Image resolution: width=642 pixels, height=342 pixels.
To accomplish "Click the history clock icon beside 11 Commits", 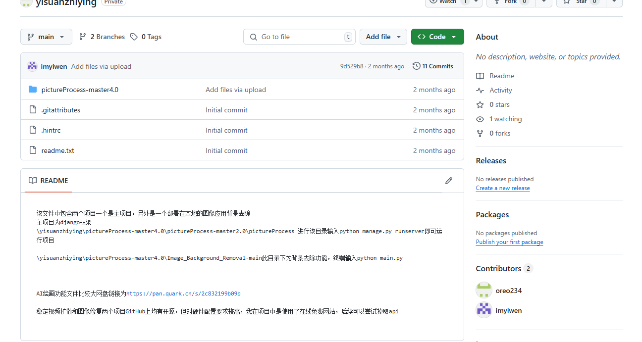I will (x=417, y=66).
